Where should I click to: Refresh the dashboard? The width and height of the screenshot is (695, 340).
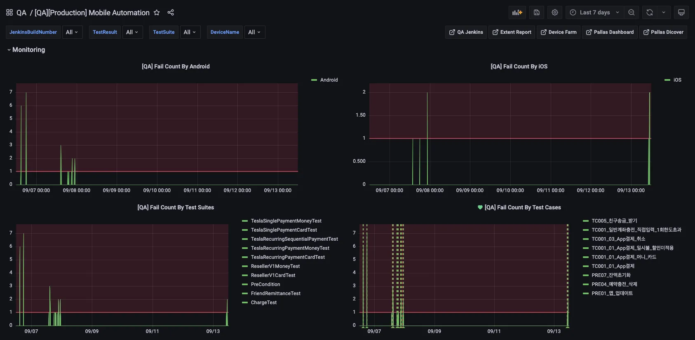tap(650, 12)
